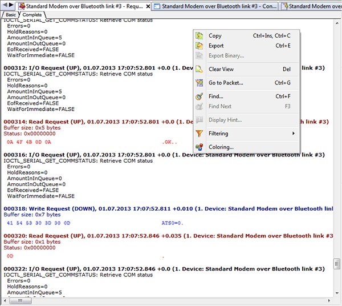Expand the Filtering submenu arrow
The width and height of the screenshot is (342, 306).
click(294, 133)
